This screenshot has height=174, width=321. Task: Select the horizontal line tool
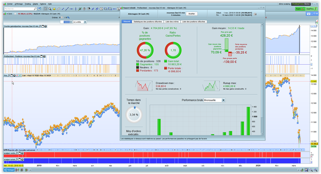71,9
